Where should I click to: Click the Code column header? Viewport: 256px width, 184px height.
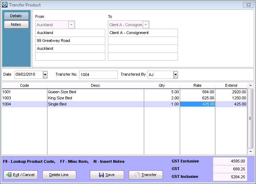(24, 85)
